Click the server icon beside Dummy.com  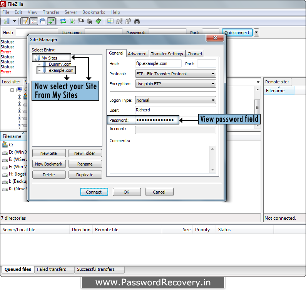click(45, 64)
